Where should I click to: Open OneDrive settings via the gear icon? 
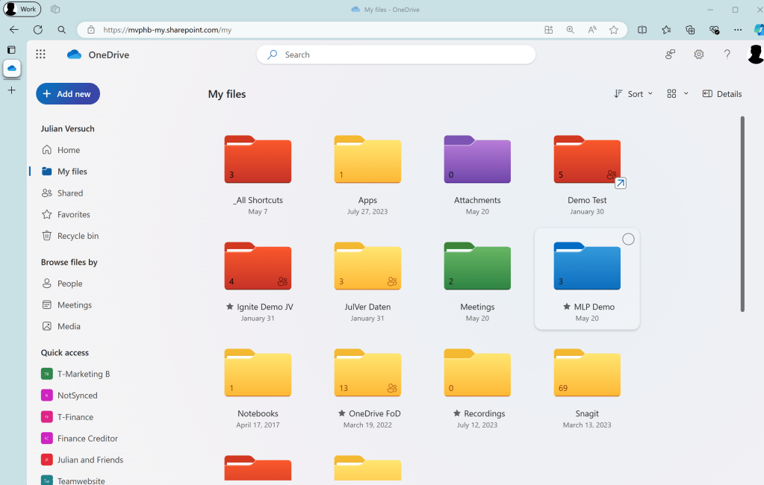[x=698, y=54]
